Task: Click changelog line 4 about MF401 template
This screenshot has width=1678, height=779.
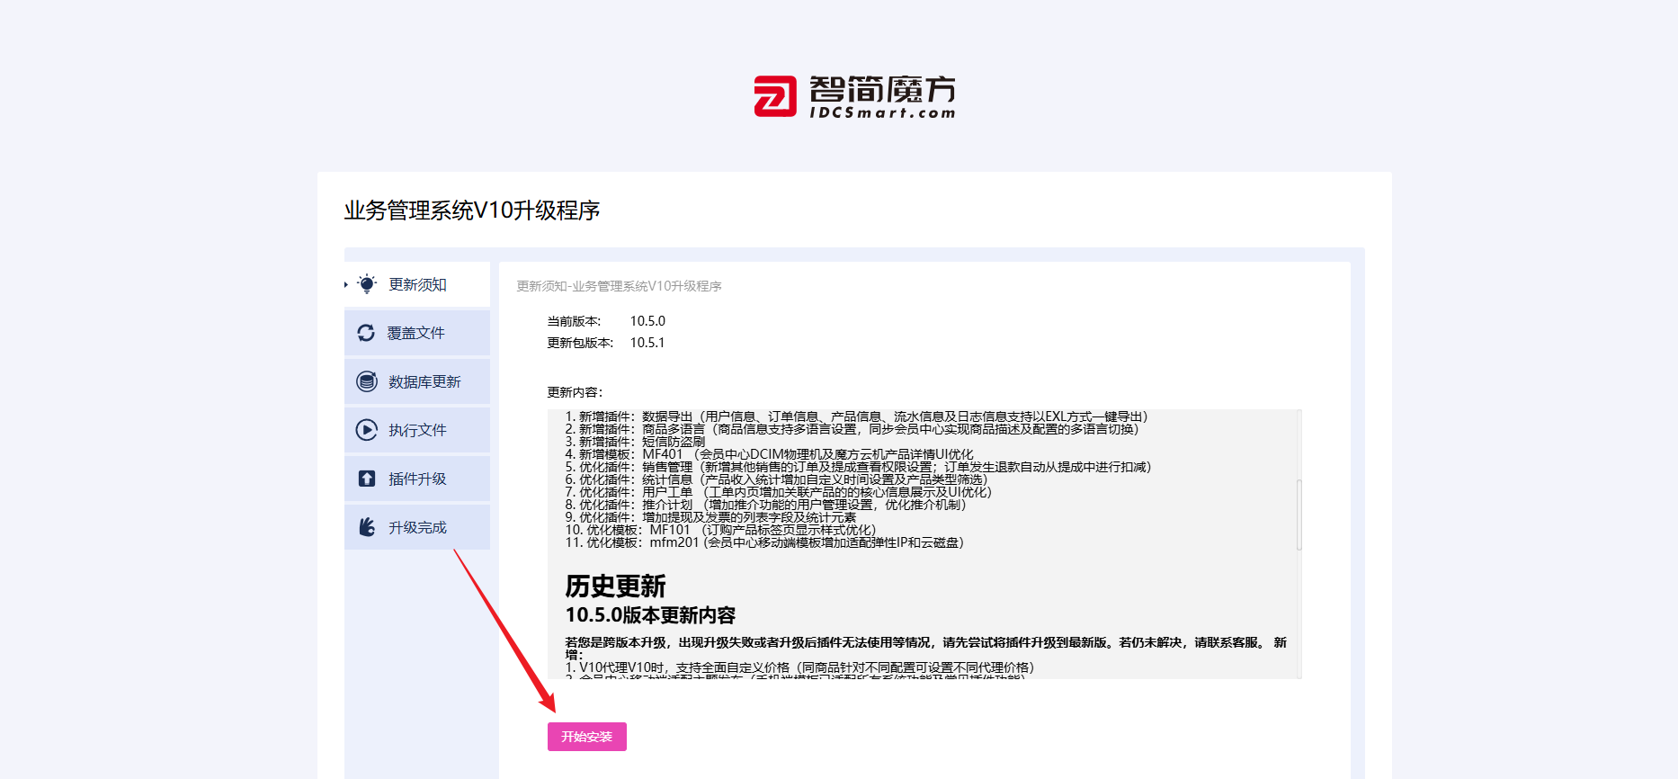Action: click(x=769, y=454)
